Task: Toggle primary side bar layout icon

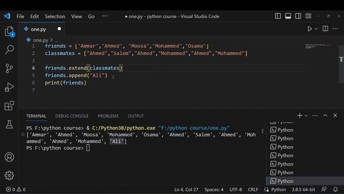Action: click(x=278, y=16)
